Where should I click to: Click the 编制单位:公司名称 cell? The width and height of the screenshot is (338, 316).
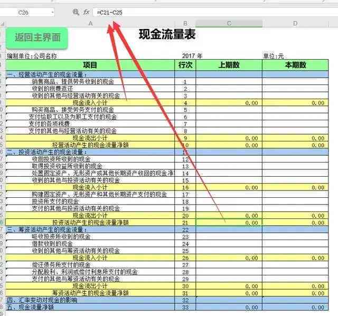tap(32, 56)
